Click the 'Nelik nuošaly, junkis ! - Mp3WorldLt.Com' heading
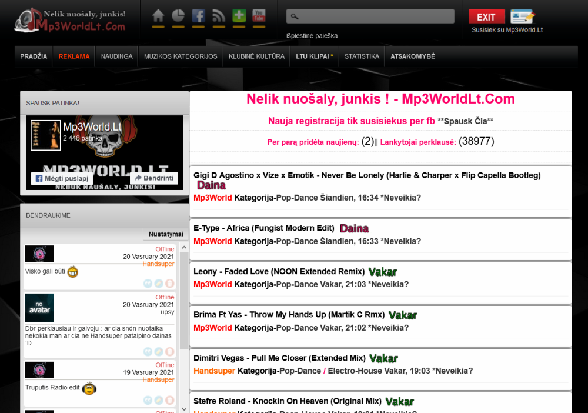 coord(380,99)
